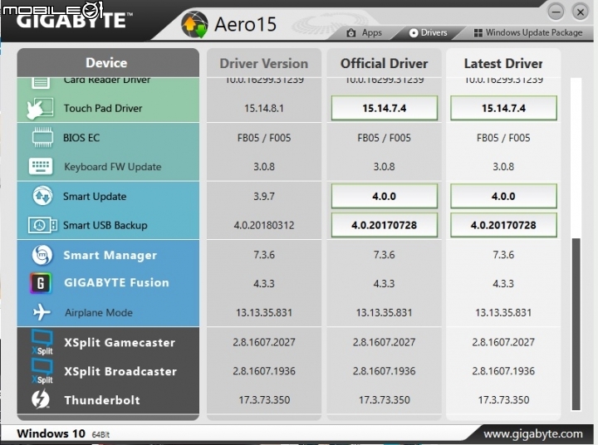The width and height of the screenshot is (598, 445).
Task: Click the Latest Driver column header
Action: [503, 63]
